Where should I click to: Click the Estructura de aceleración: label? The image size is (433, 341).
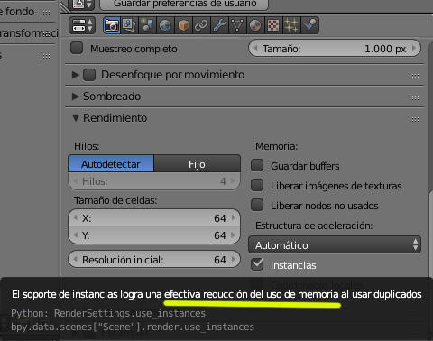pos(314,226)
